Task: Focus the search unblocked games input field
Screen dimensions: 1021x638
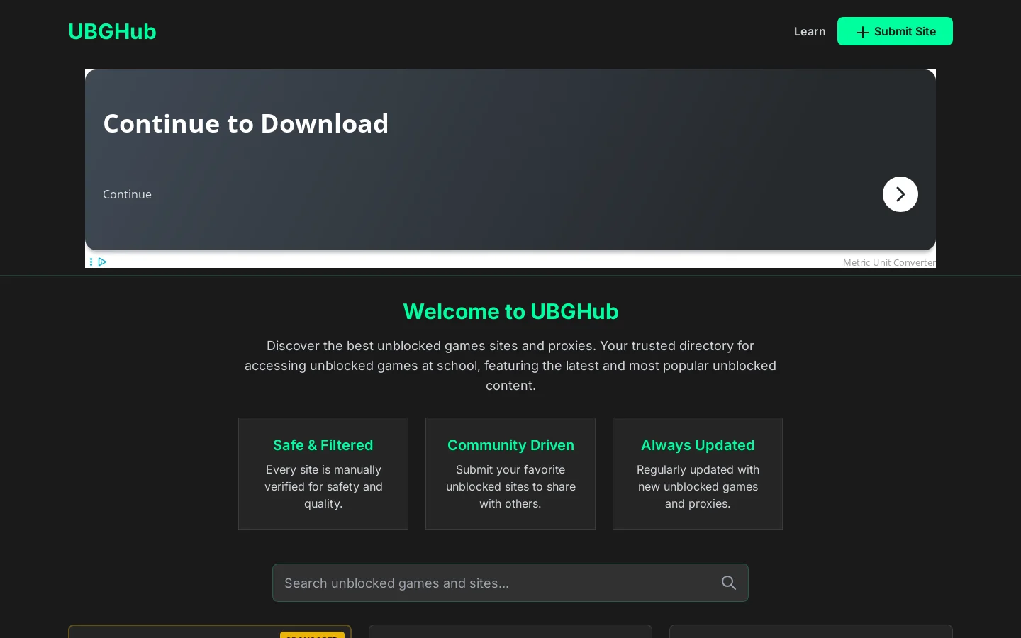Action: tap(510, 583)
